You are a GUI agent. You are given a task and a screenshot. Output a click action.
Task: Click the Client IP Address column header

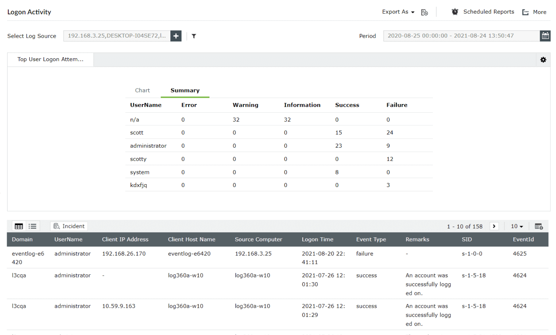pos(125,239)
